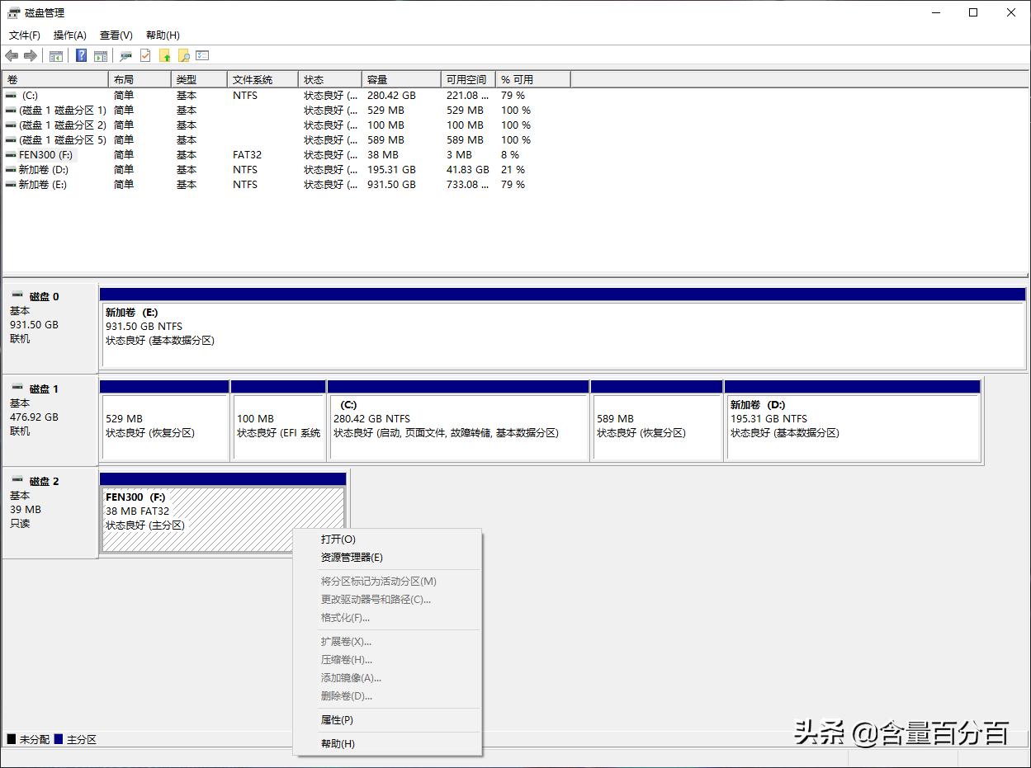1031x768 pixels.
Task: Click the drive icon beside 磁盘 1 磁盘分区 5
Action: pyautogui.click(x=11, y=140)
